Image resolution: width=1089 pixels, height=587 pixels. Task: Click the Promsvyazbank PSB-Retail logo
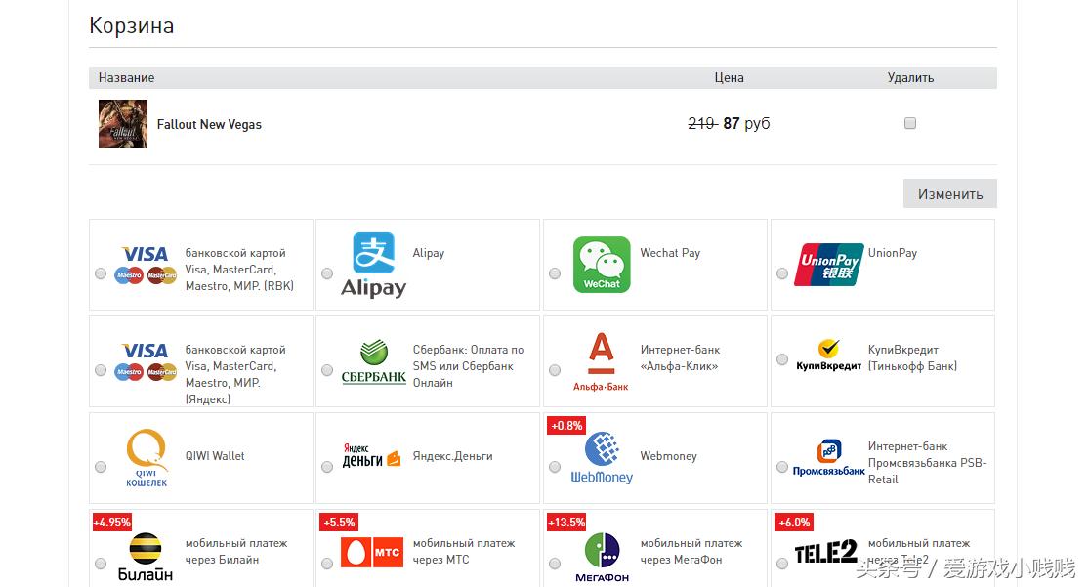pyautogui.click(x=828, y=458)
